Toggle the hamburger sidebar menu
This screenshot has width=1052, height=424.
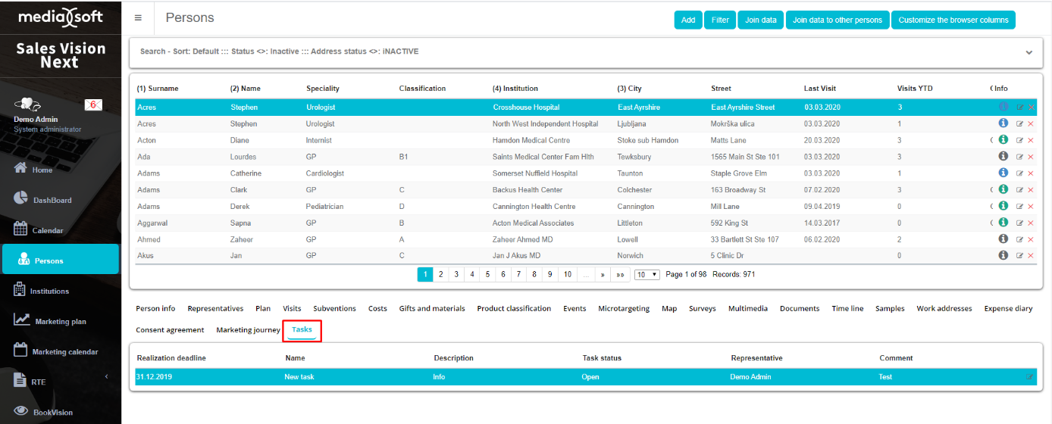(138, 18)
